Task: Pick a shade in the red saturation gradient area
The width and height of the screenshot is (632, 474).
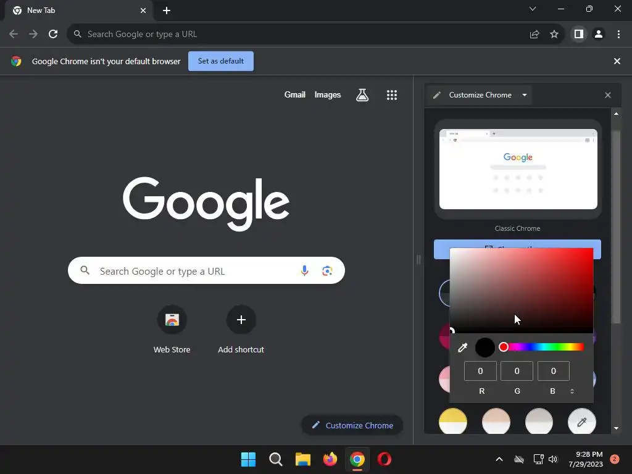Action: (522, 291)
